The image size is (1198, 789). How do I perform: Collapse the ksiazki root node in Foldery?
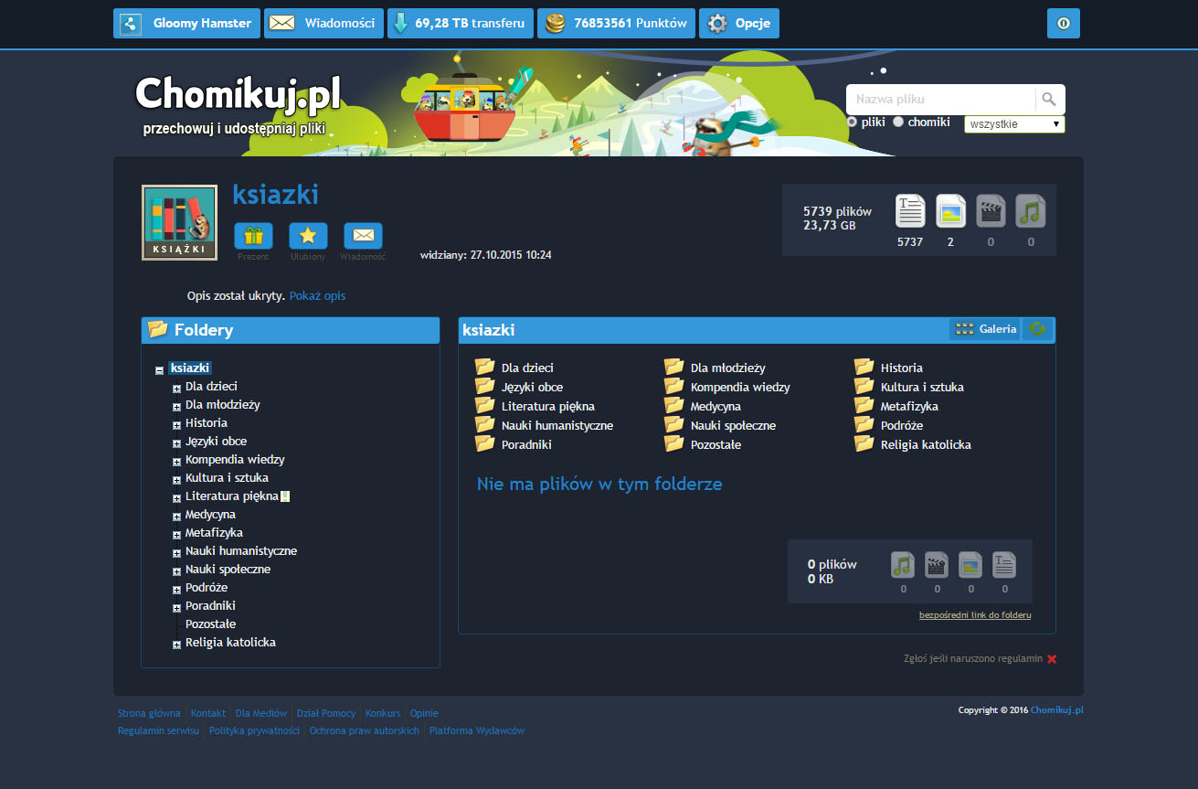pyautogui.click(x=160, y=370)
